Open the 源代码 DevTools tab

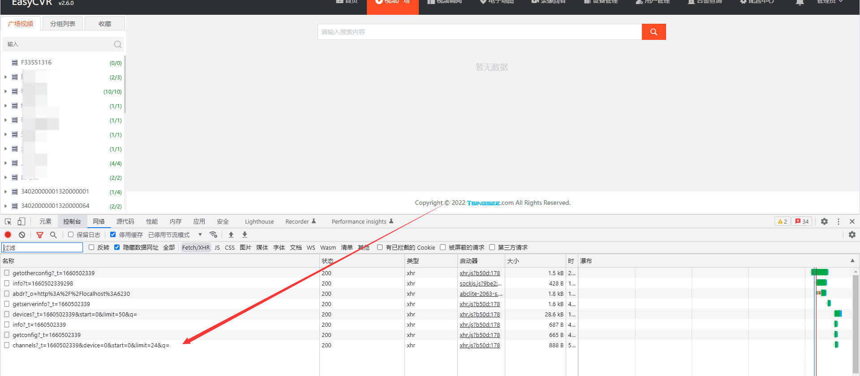coord(125,221)
